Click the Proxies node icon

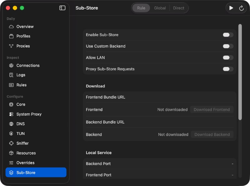pyautogui.click(x=11, y=46)
